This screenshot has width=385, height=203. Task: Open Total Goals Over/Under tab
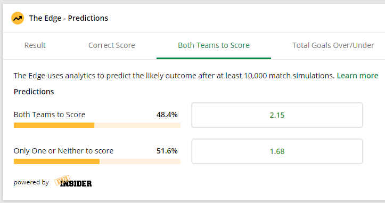click(x=333, y=45)
